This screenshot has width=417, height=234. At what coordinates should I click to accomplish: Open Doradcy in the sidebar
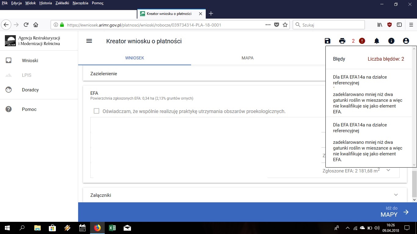pyautogui.click(x=30, y=90)
